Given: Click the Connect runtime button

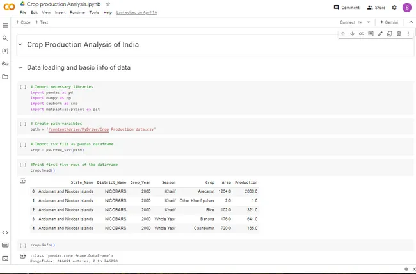Looking at the screenshot, I should (x=348, y=22).
